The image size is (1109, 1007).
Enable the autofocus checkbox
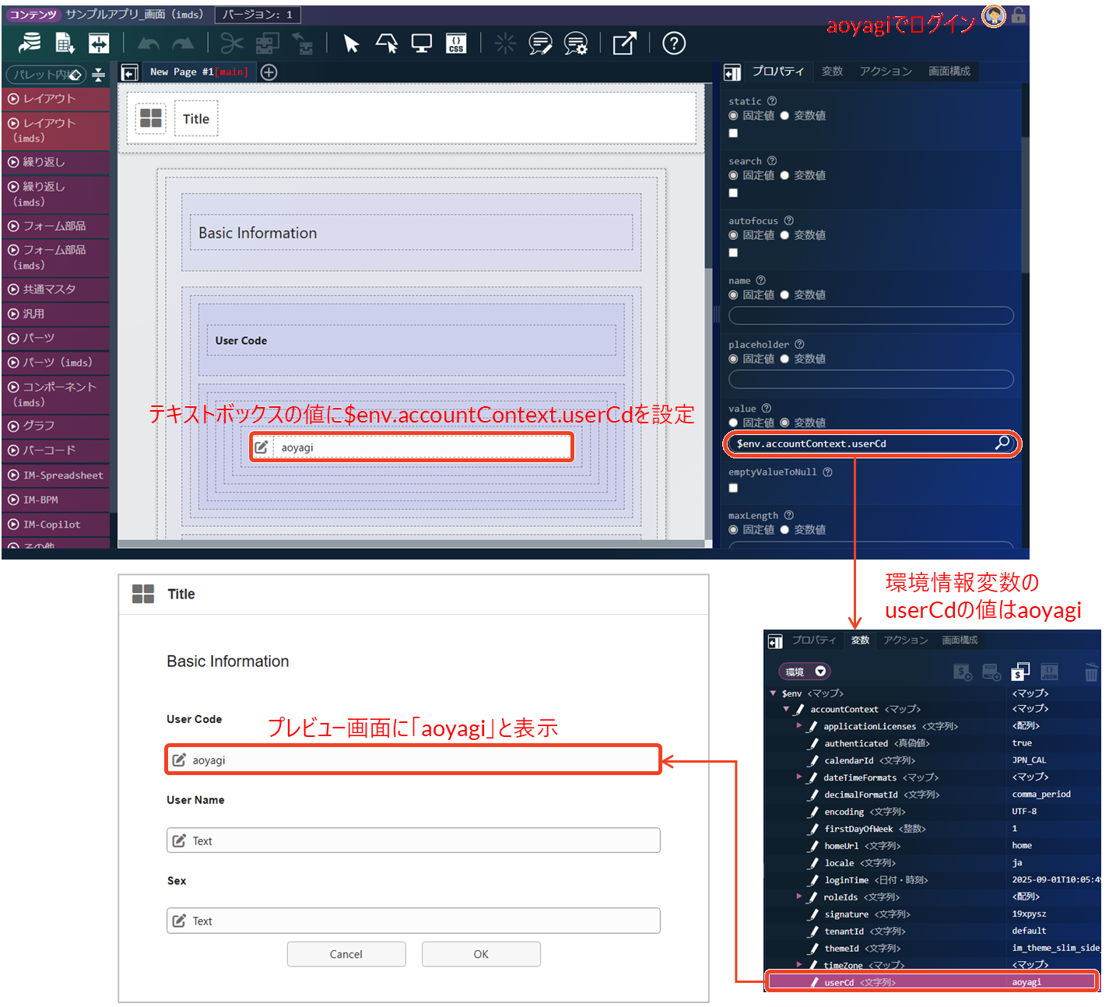733,253
